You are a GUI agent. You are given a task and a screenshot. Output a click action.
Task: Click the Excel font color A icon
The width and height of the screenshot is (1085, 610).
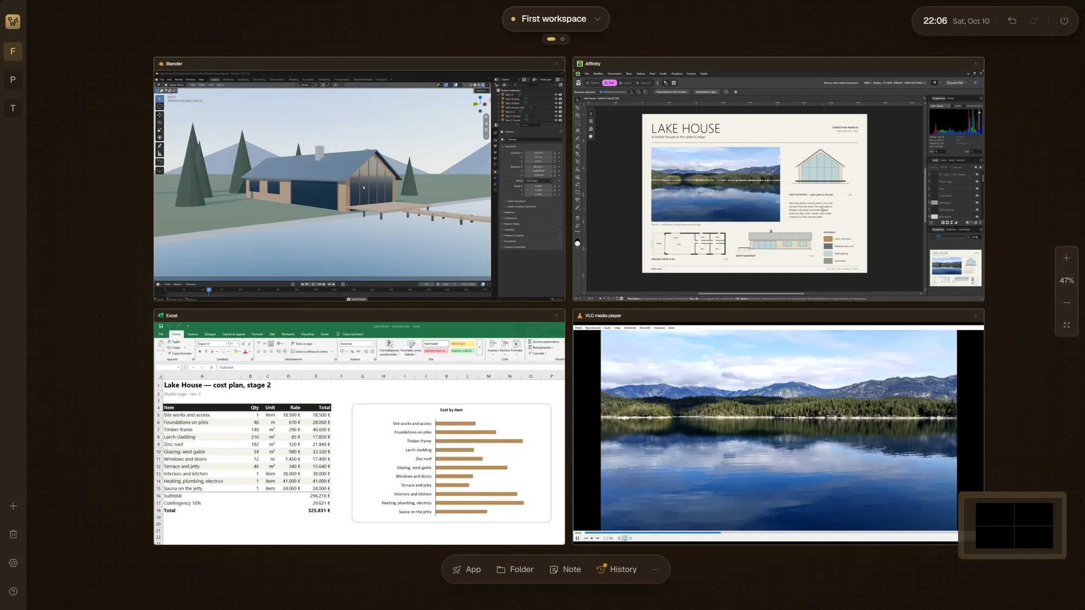(x=245, y=351)
